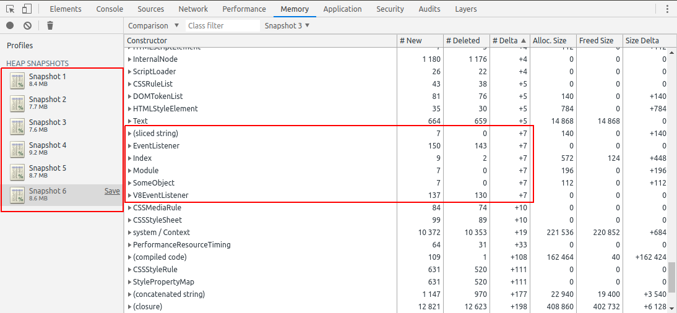Open the Snapshot 3 base dropdown

click(x=287, y=25)
